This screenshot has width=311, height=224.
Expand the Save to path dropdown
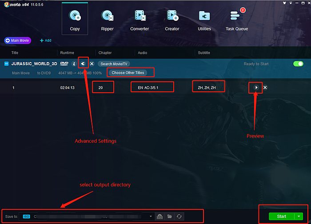pyautogui.click(x=151, y=216)
